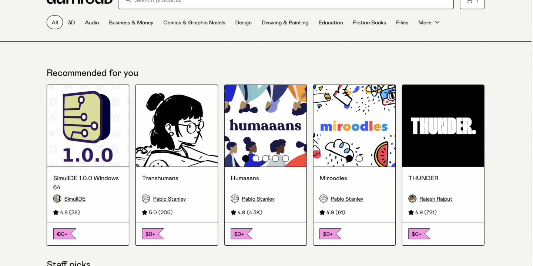Click star rating 5.0 (205) on Transhumans
Image resolution: width=533 pixels, height=266 pixels.
[157, 212]
